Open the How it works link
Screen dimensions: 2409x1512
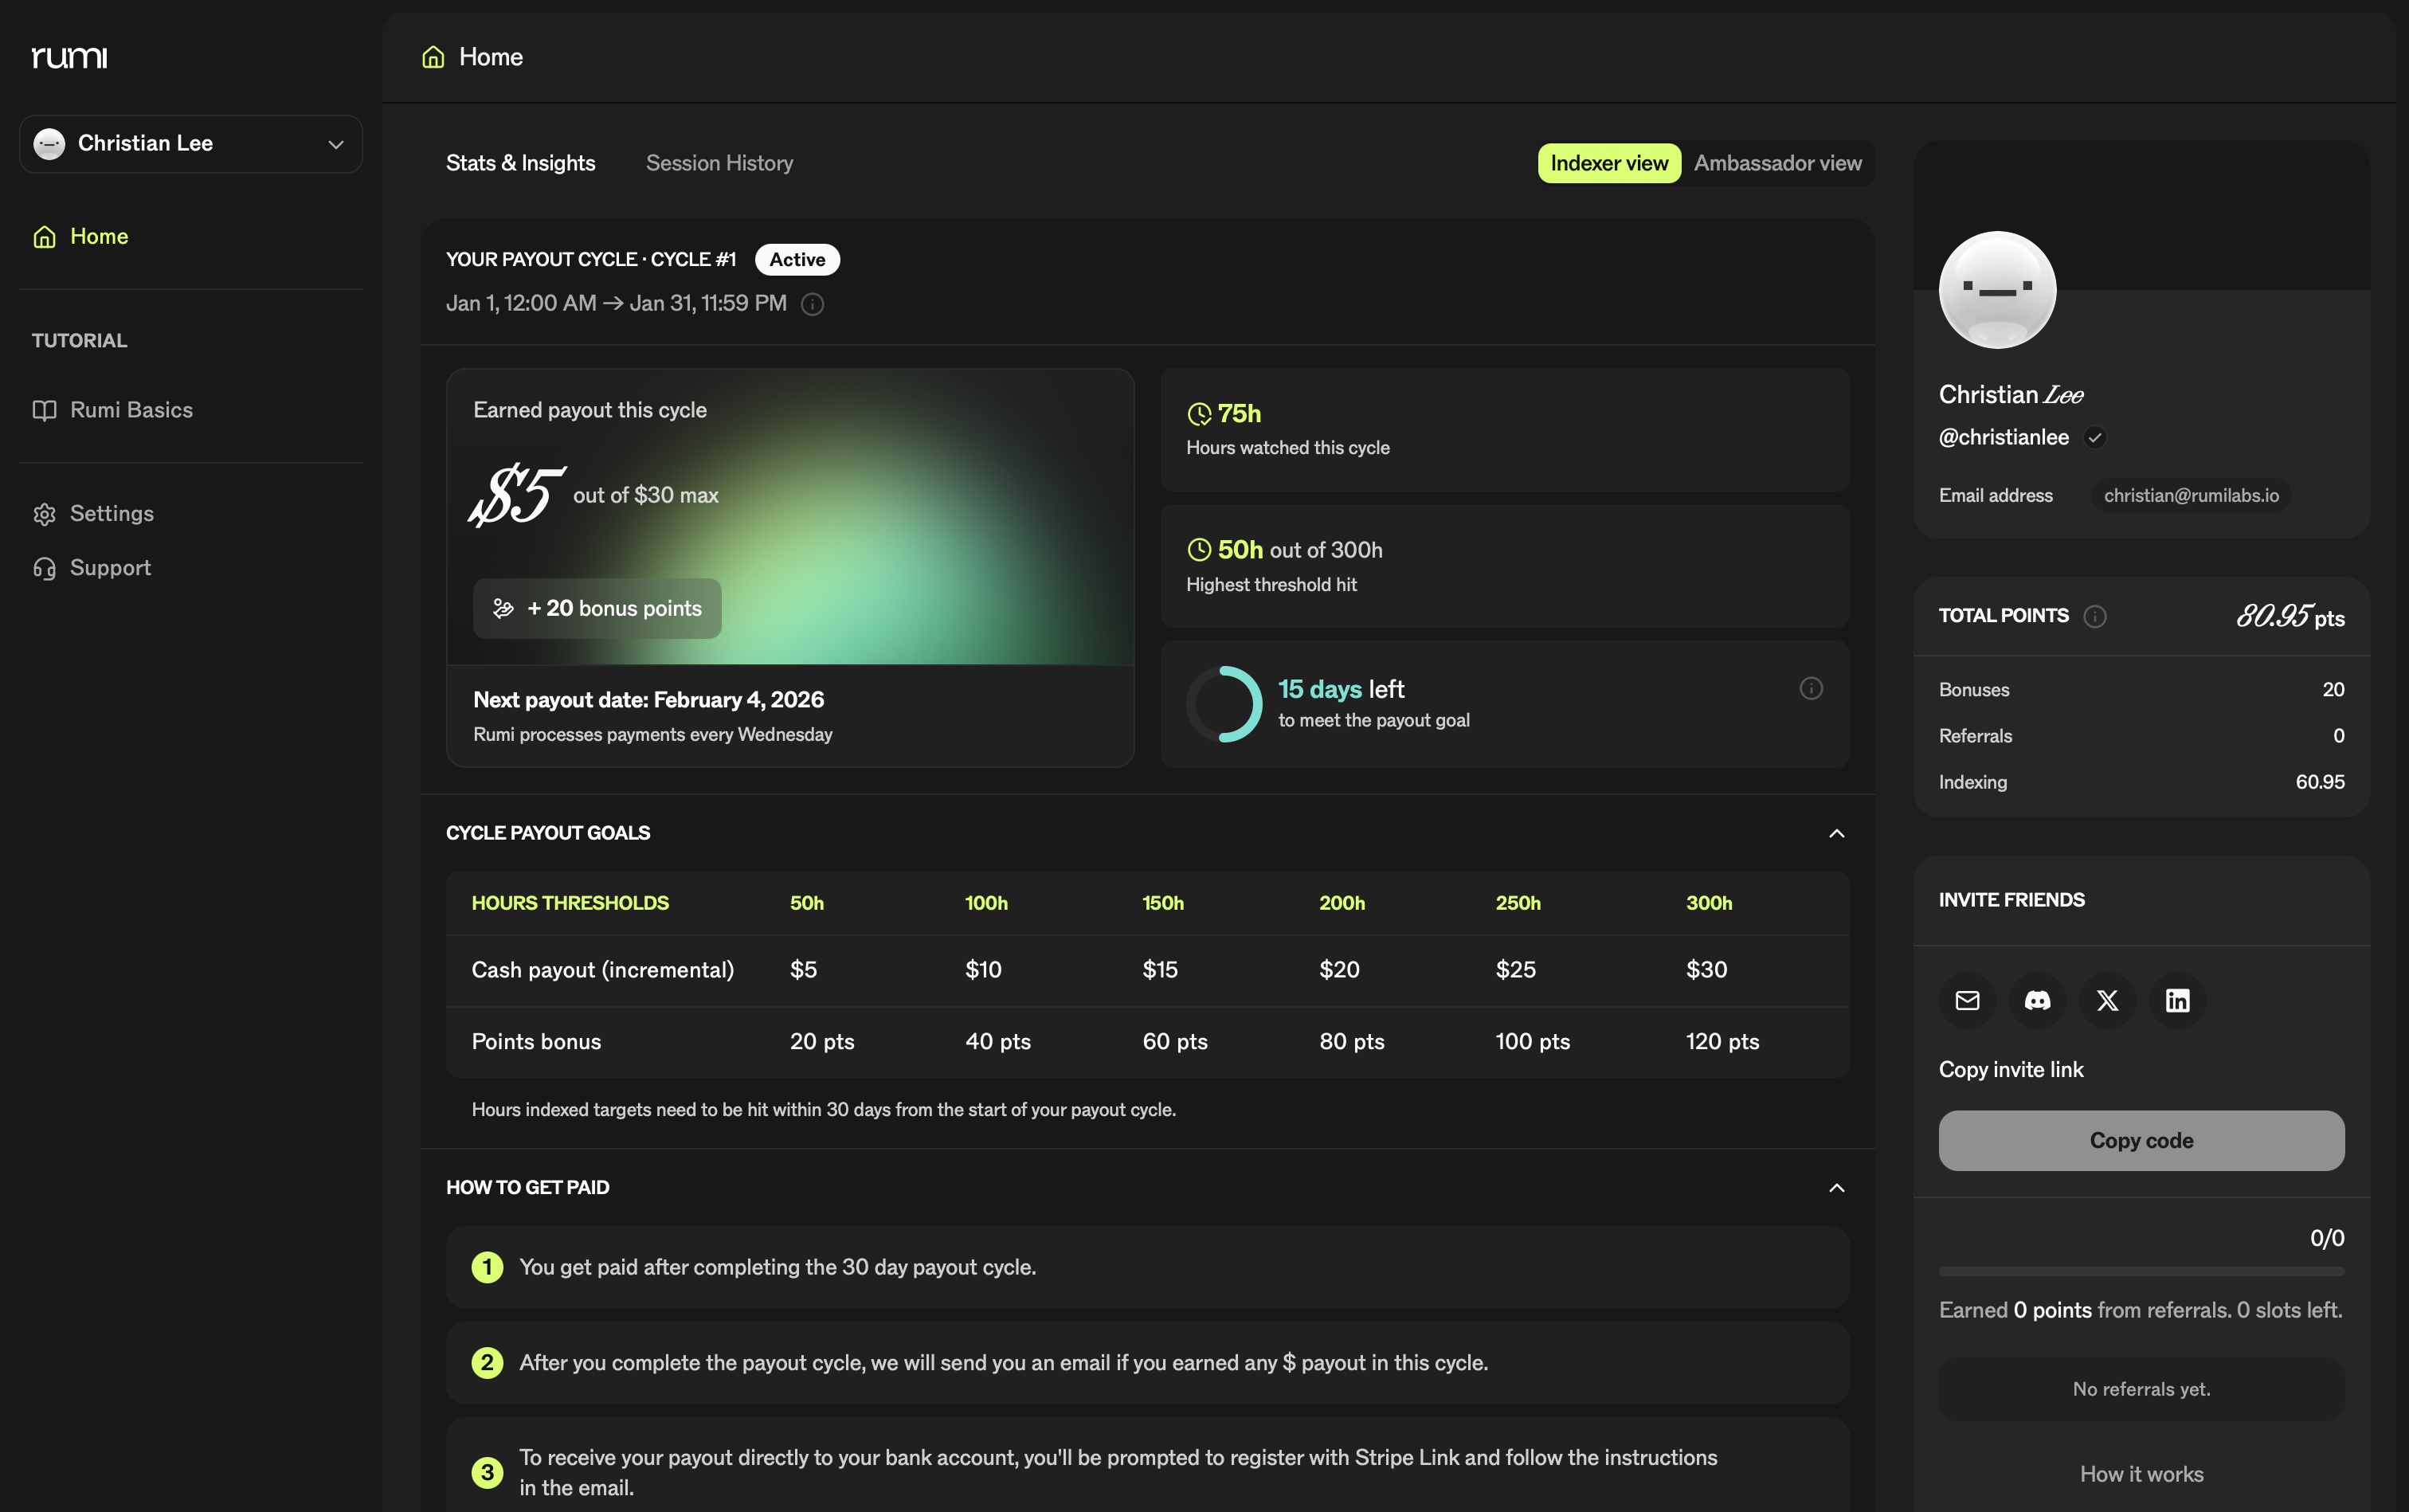click(2141, 1473)
